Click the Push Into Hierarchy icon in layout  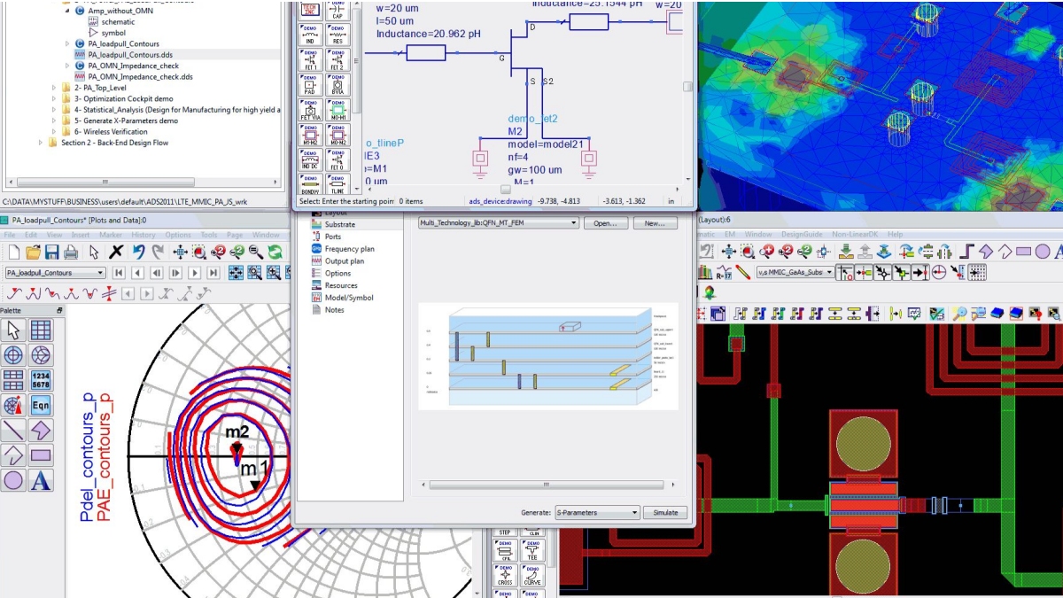pos(846,252)
